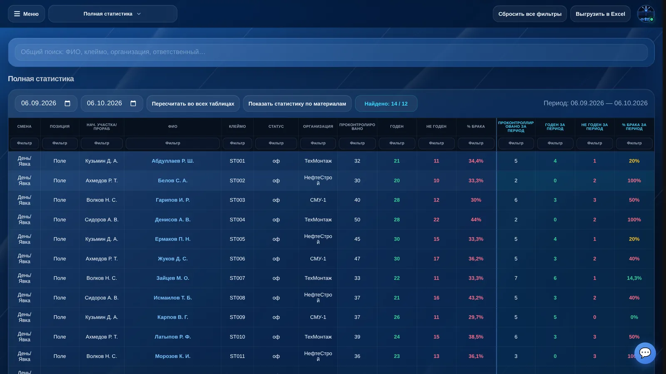Open Ермаков П. Н. link
The width and height of the screenshot is (666, 374).
coord(173,239)
